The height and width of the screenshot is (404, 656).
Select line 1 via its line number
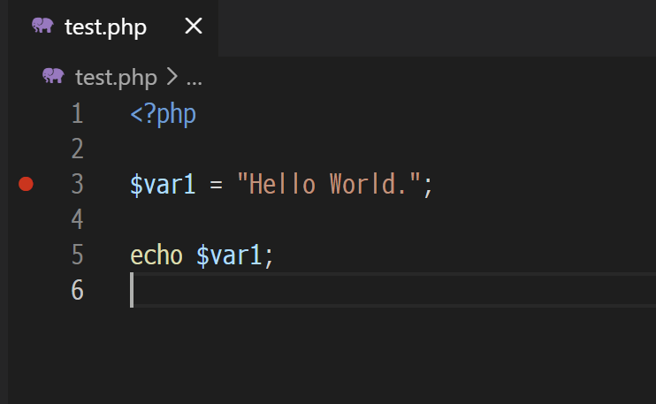77,114
